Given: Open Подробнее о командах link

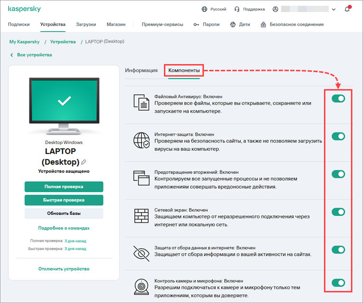Looking at the screenshot, I should click(x=64, y=228).
